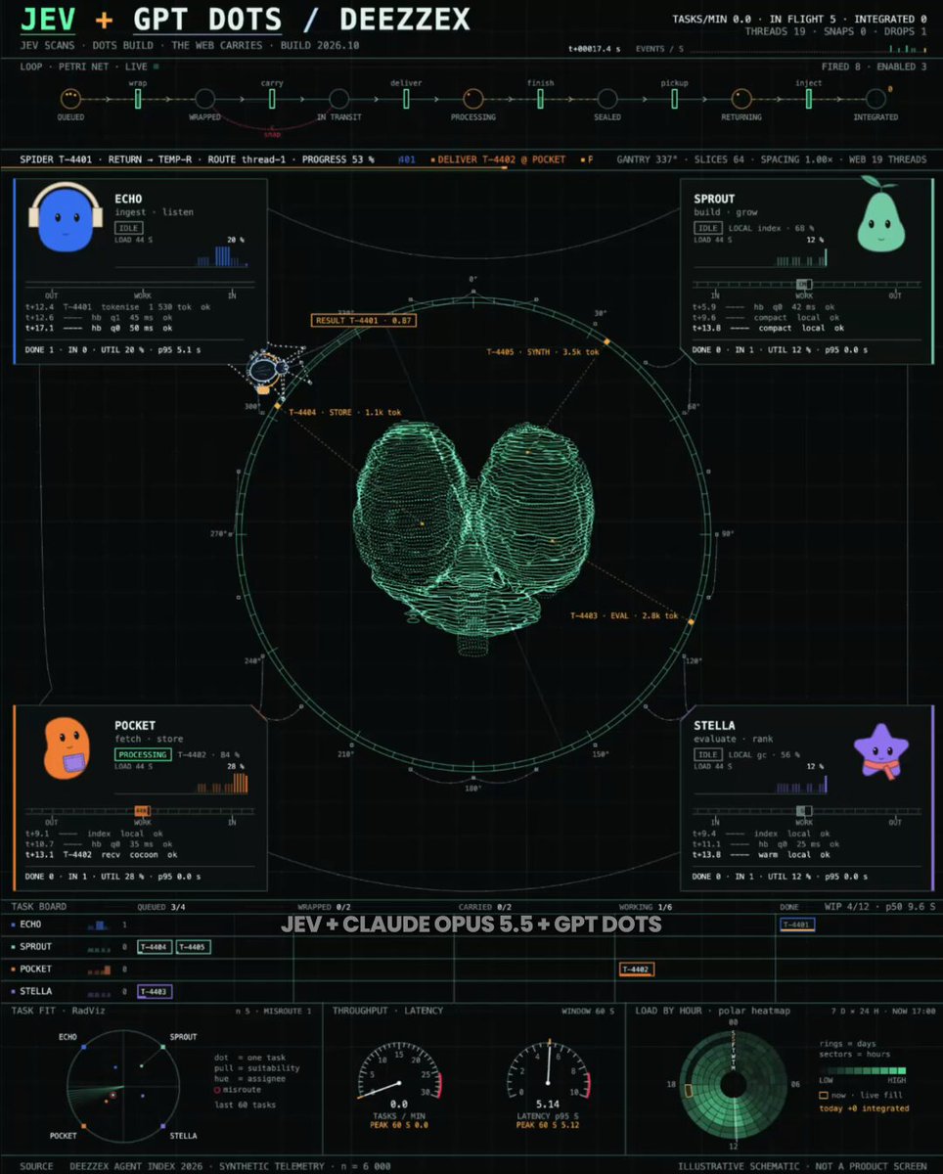Viewport: 943px width, 1174px height.
Task: Click the SPROUT row on task board
Action: coord(471,946)
